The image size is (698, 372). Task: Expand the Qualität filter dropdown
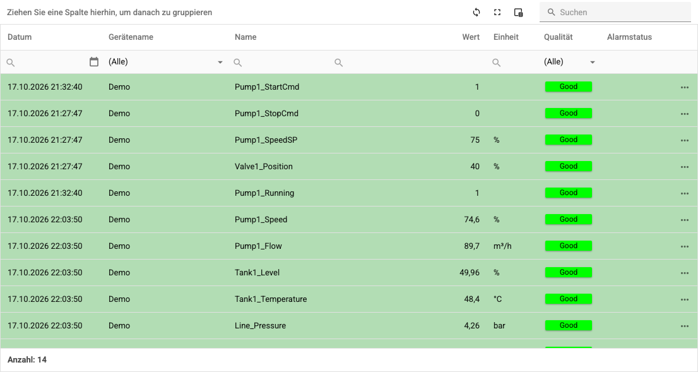tap(593, 63)
